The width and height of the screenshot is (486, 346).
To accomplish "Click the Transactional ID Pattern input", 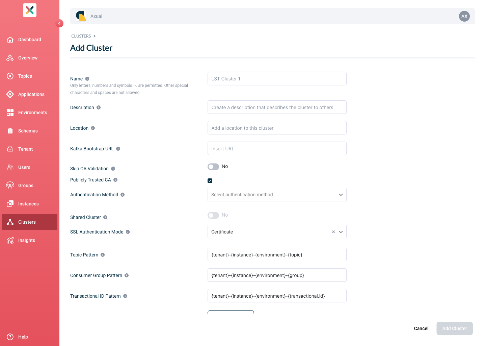I will point(277,296).
